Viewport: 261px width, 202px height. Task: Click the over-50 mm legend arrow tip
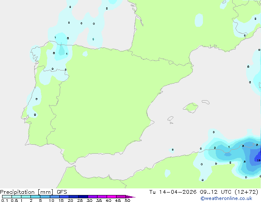click(x=130, y=197)
